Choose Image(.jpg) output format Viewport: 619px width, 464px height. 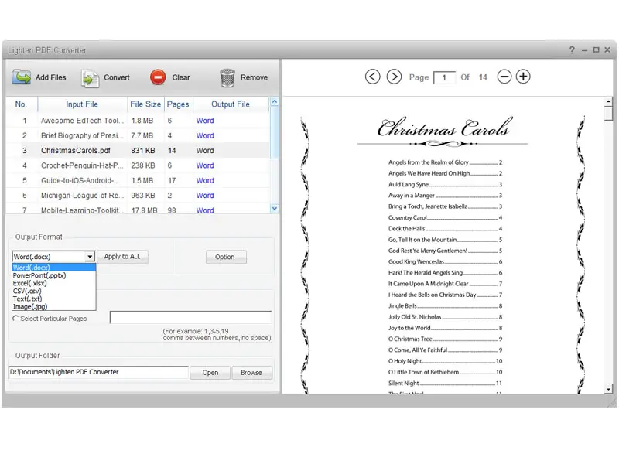pos(53,306)
